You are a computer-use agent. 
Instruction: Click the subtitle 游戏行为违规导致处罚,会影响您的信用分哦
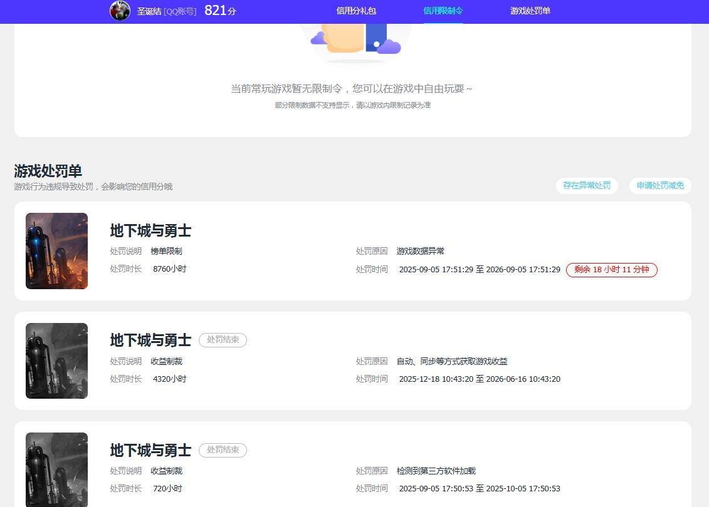coord(93,187)
